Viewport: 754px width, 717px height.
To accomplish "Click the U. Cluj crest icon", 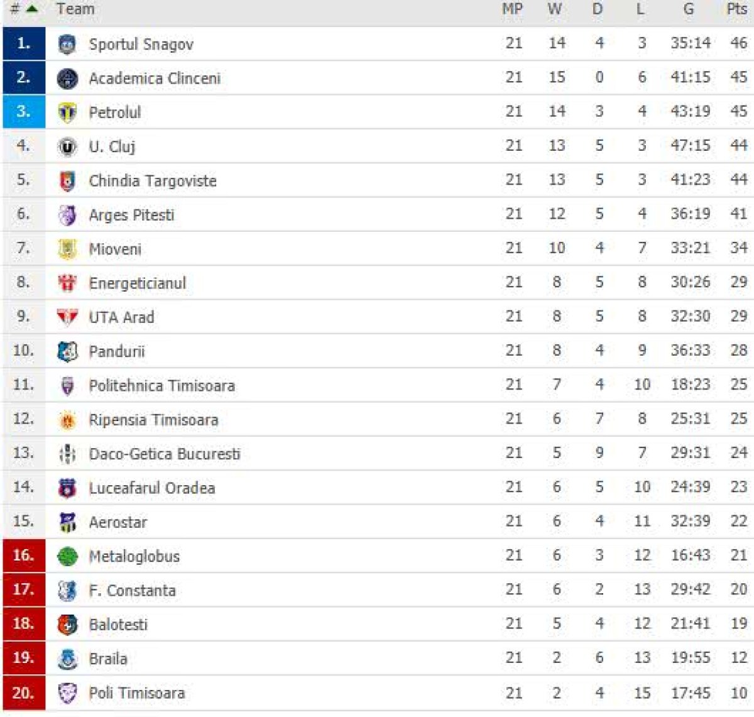I will 67,146.
